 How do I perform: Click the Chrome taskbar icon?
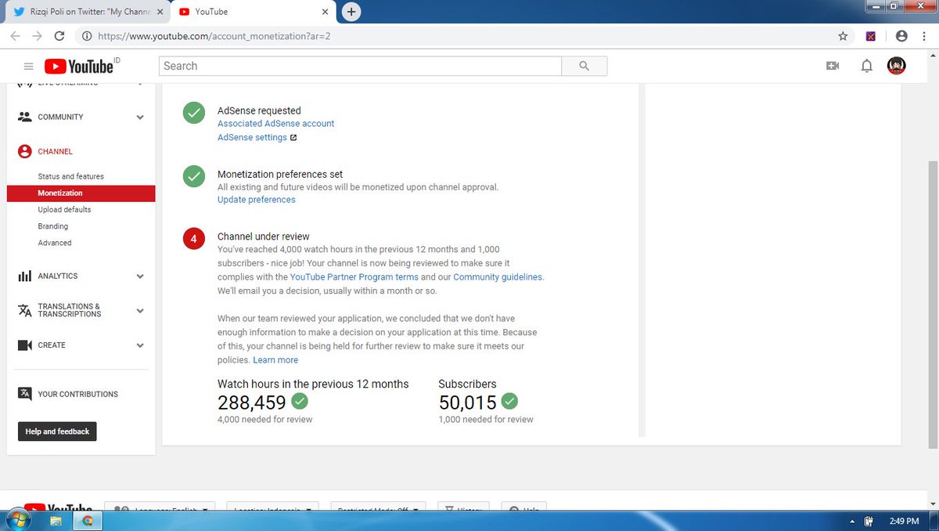(x=88, y=521)
